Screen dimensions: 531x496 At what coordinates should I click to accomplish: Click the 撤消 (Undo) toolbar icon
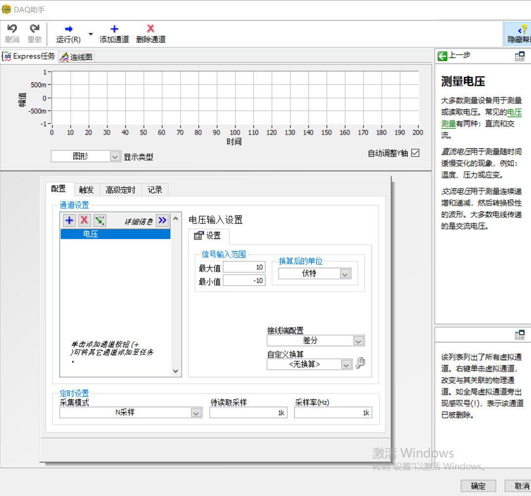point(11,29)
